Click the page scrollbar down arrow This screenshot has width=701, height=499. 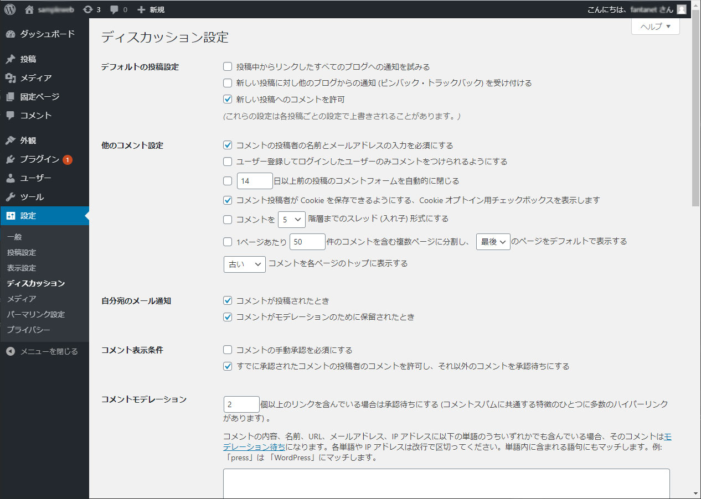(696, 493)
